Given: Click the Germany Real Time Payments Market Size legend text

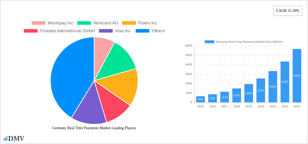Looking at the screenshot, I should (249, 42).
